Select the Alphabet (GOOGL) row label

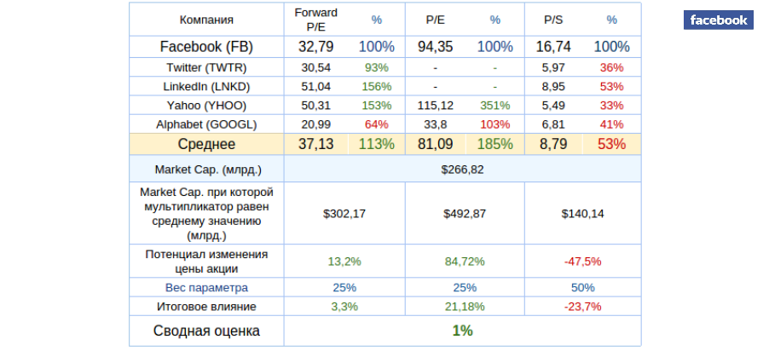pyautogui.click(x=206, y=124)
